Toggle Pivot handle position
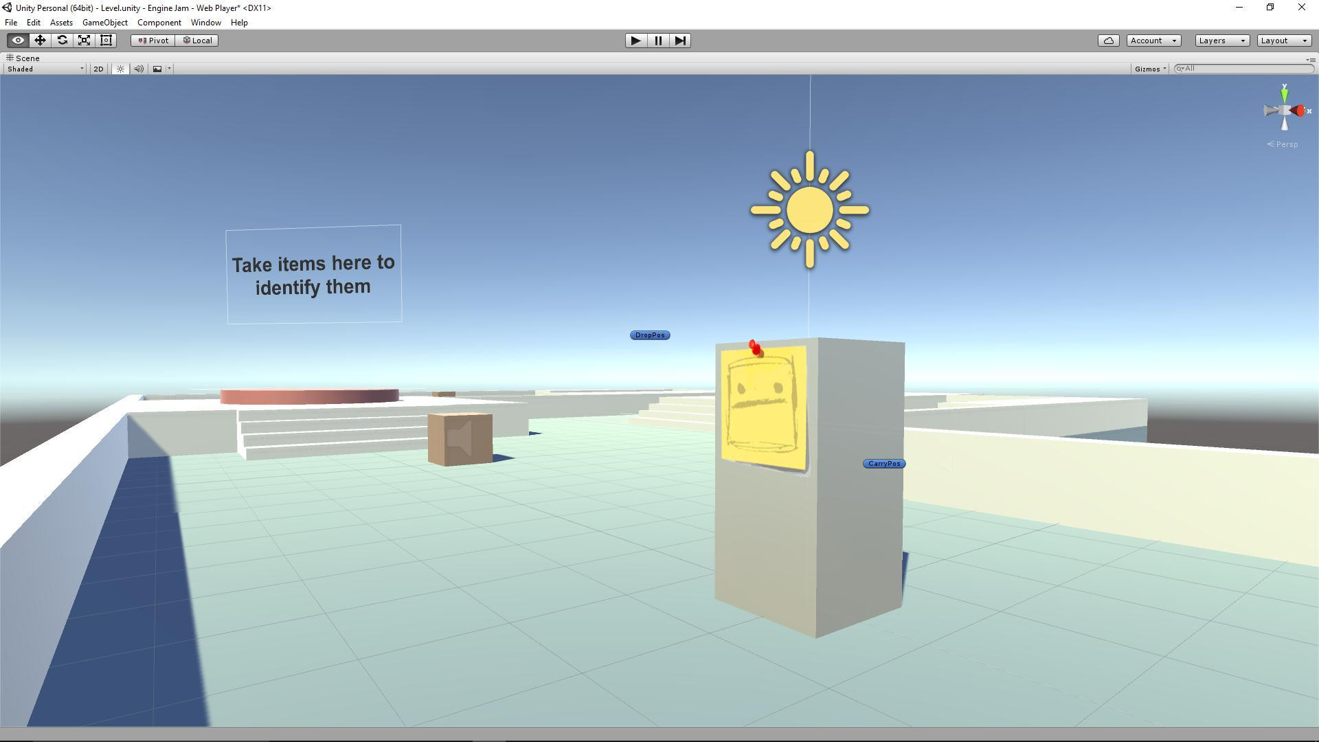 coord(153,41)
